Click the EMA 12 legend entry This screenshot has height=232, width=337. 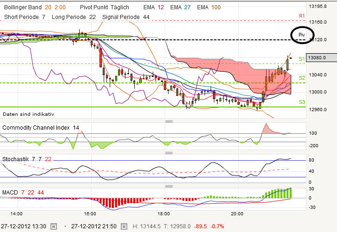coord(154,7)
